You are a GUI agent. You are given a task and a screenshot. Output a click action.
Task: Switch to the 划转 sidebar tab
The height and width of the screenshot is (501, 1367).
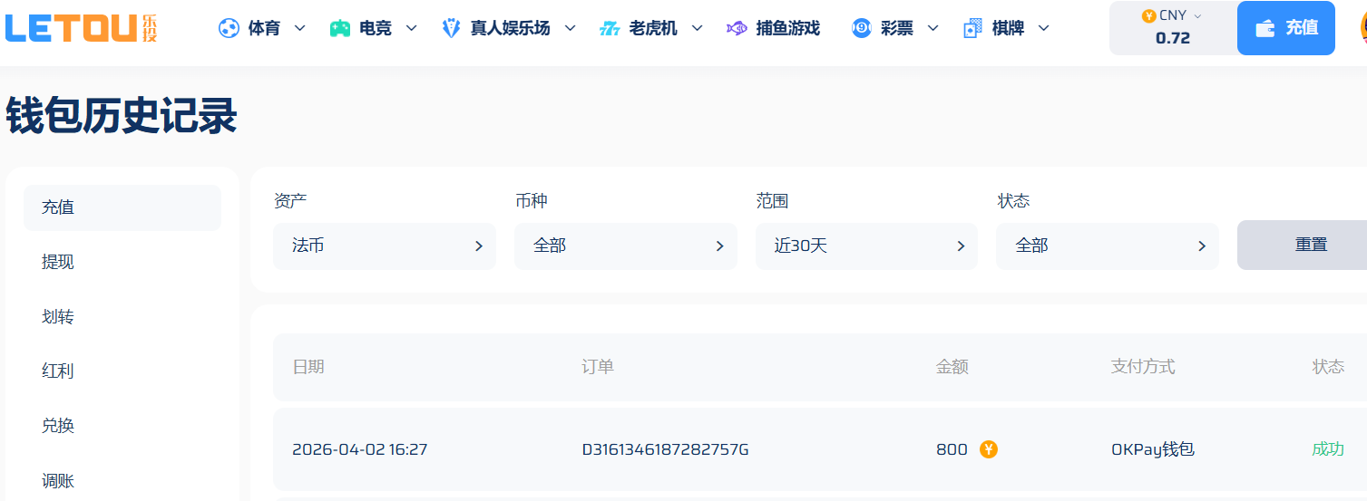(x=58, y=317)
